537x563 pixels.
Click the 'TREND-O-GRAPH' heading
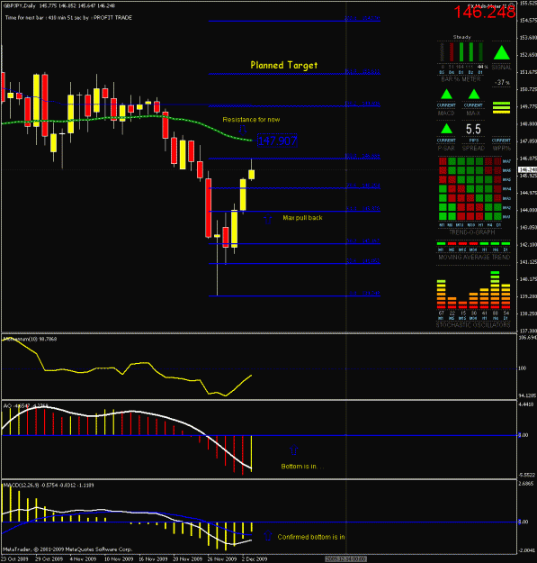(x=471, y=232)
